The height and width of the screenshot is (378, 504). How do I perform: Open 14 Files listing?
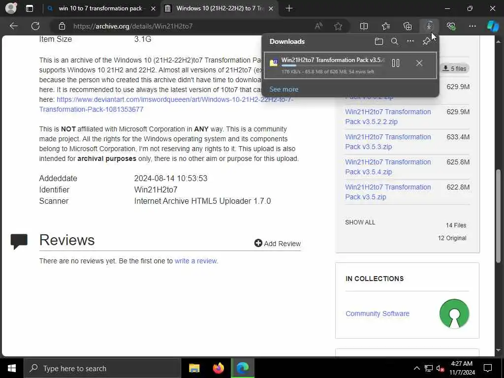point(456,225)
